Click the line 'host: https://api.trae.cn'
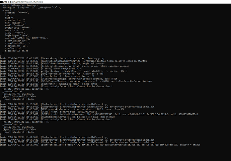This screenshot has height=161, width=231. point(20,5)
